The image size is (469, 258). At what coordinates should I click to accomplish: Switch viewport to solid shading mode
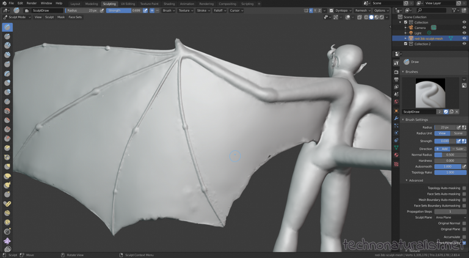(x=371, y=17)
